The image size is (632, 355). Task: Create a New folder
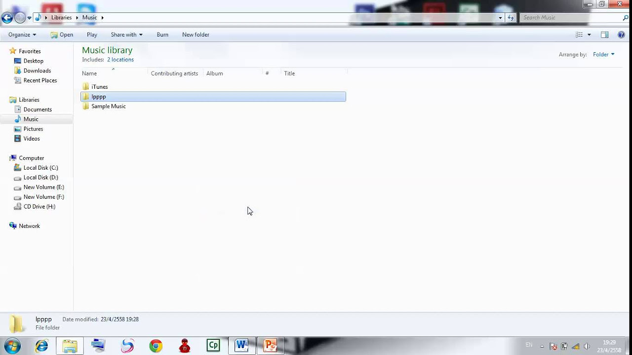[196, 35]
